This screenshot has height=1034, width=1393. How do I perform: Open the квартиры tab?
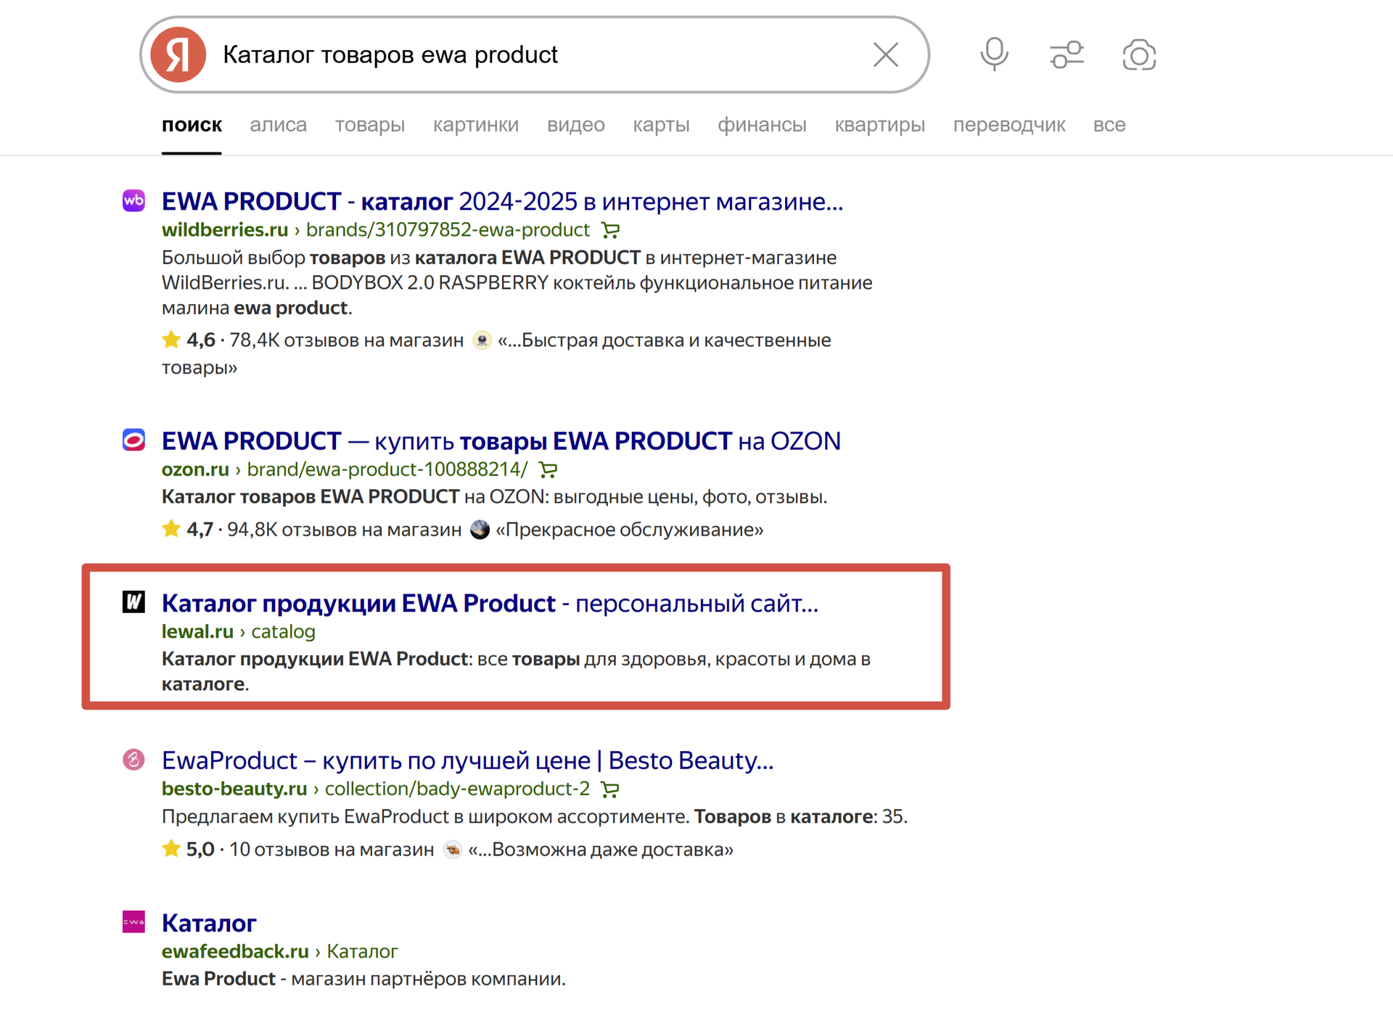click(x=879, y=125)
